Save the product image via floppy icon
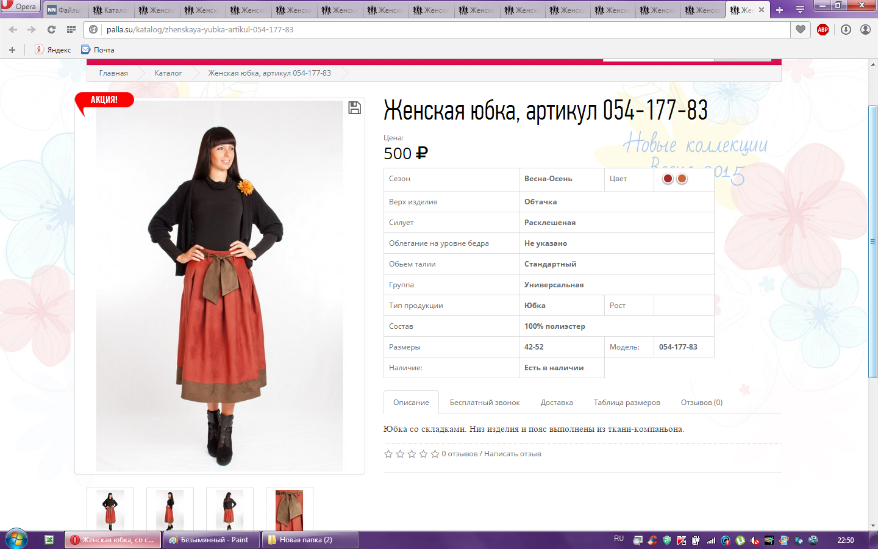The image size is (878, 549). 354,108
